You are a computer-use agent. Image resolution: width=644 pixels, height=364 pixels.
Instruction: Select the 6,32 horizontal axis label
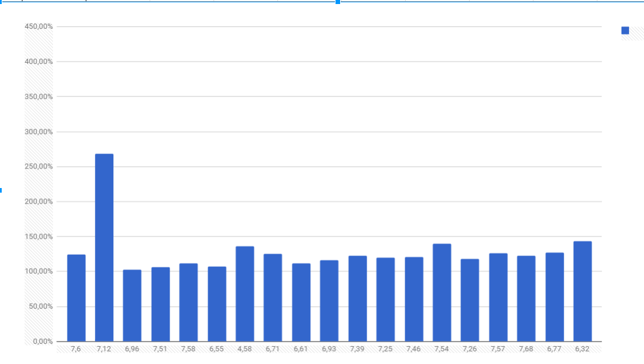(x=582, y=349)
